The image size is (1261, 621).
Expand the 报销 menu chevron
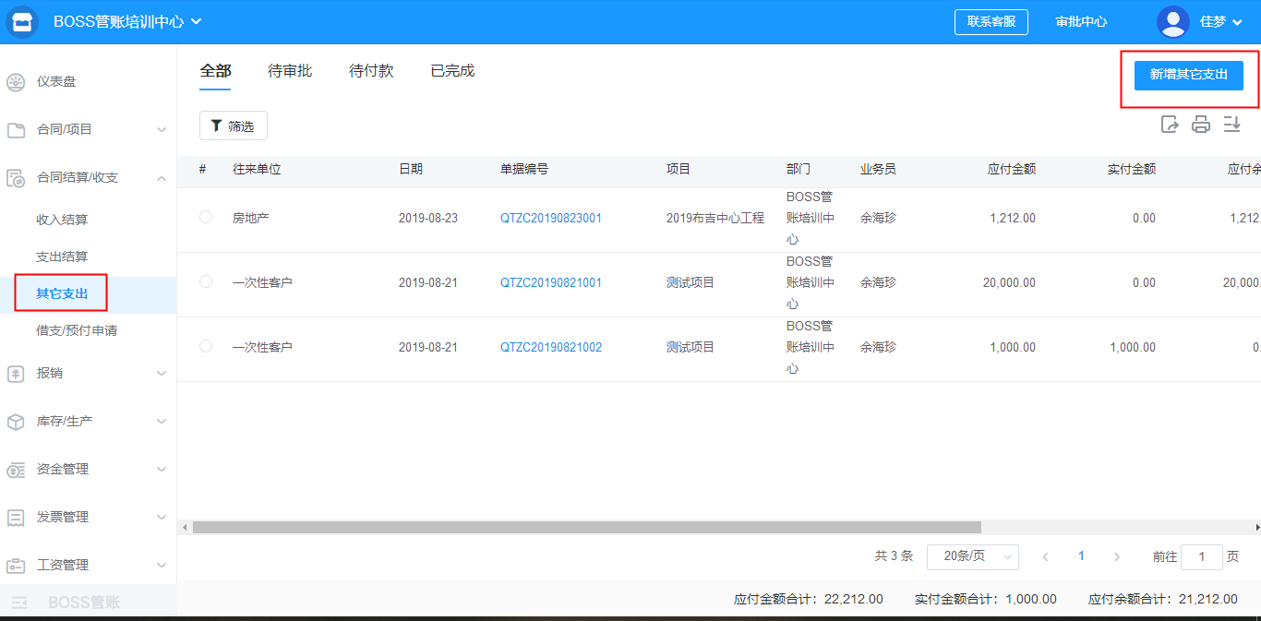162,374
